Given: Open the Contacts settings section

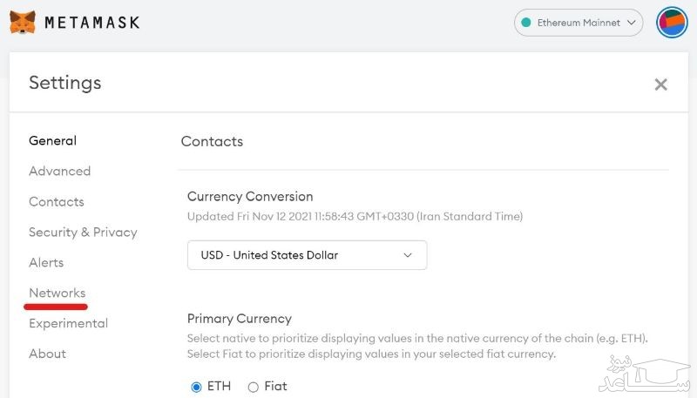Looking at the screenshot, I should click(x=57, y=202).
